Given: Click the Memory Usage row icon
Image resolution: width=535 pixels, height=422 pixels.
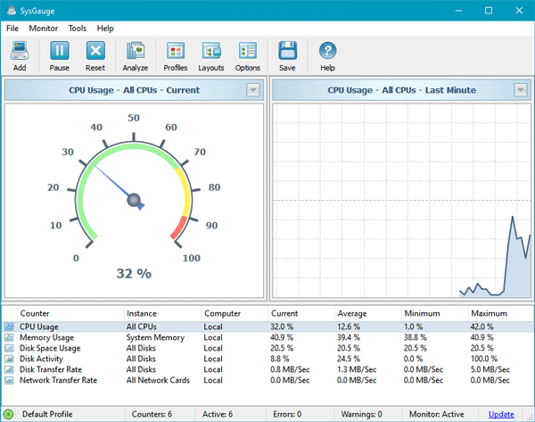Looking at the screenshot, I should point(9,337).
